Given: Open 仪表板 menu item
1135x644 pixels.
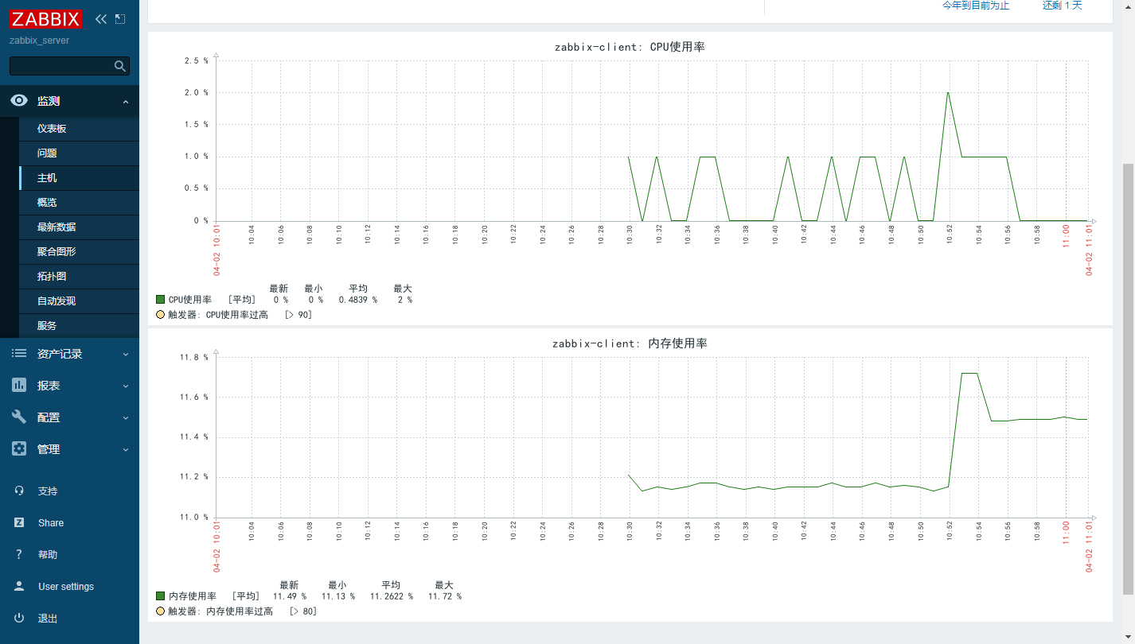Looking at the screenshot, I should (79, 129).
